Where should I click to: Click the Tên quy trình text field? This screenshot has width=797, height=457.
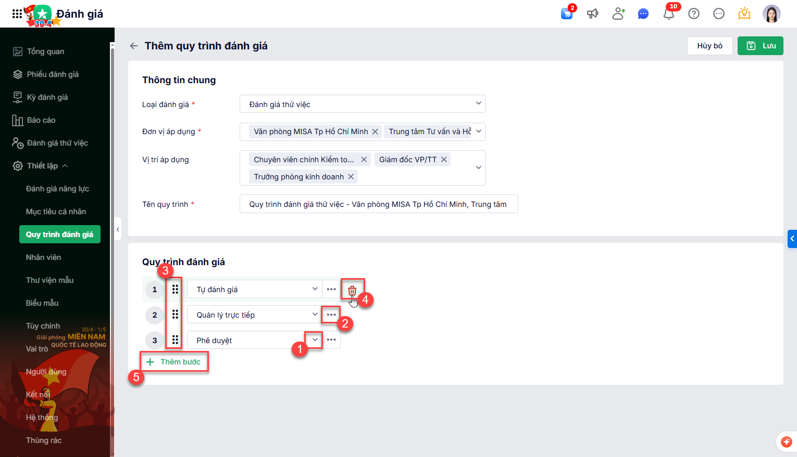click(379, 204)
